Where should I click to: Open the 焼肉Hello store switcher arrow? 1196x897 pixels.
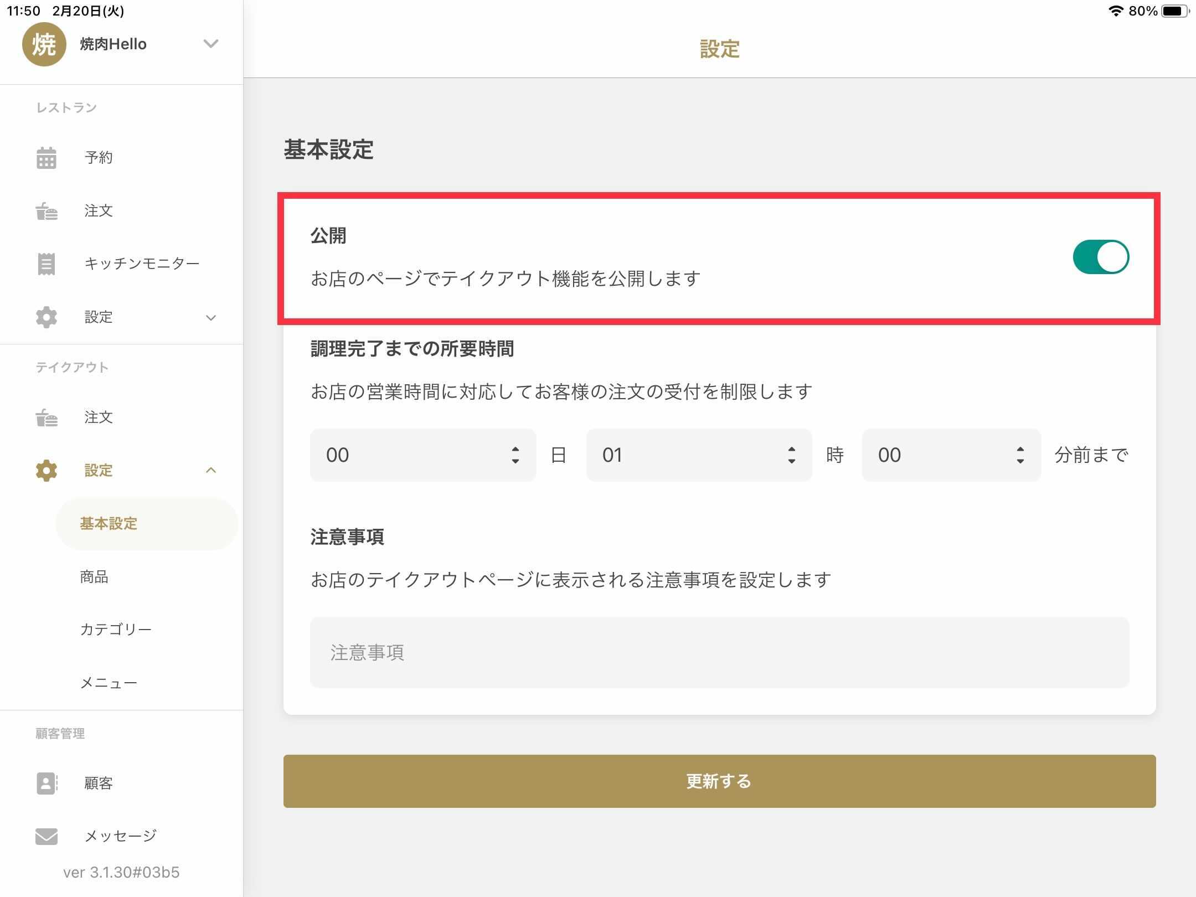coord(211,44)
